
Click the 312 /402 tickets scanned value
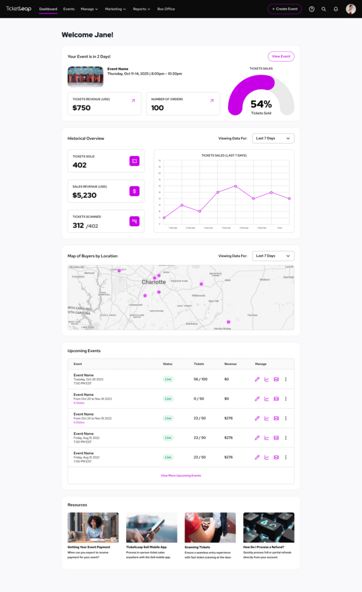[x=86, y=225]
